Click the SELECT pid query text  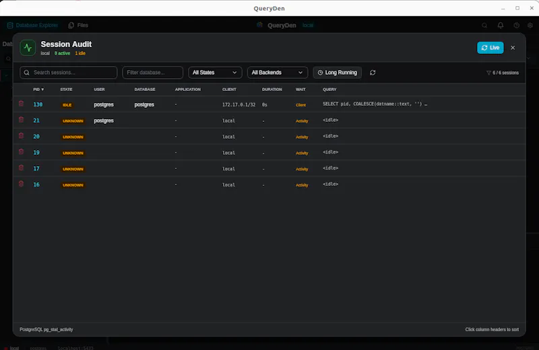coord(375,104)
